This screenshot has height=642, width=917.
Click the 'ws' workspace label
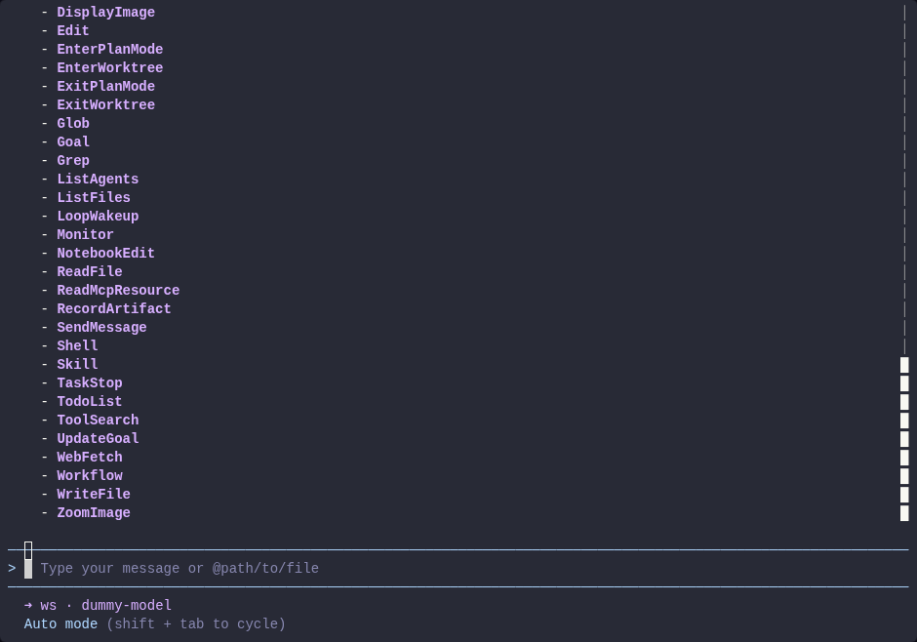[49, 605]
